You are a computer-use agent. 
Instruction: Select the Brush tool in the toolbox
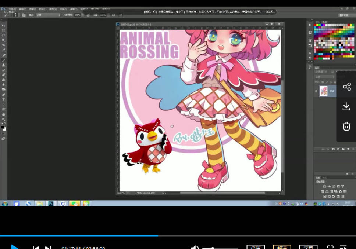point(3,60)
